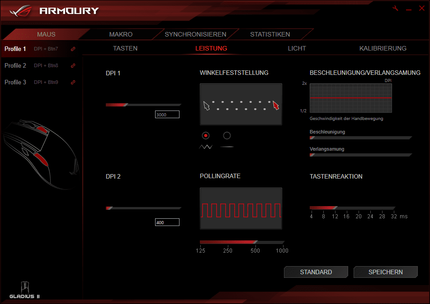Select the straight-line angle snapping radio button
The height and width of the screenshot is (304, 430).
(227, 135)
